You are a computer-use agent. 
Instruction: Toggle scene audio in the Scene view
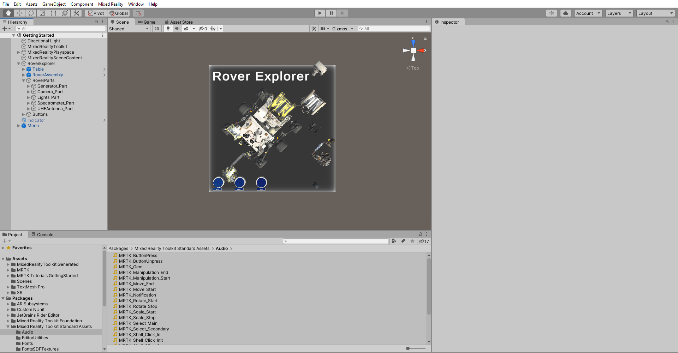tap(177, 29)
